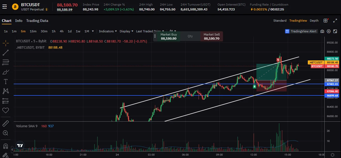Open the Indicators dropdown

tap(108, 31)
